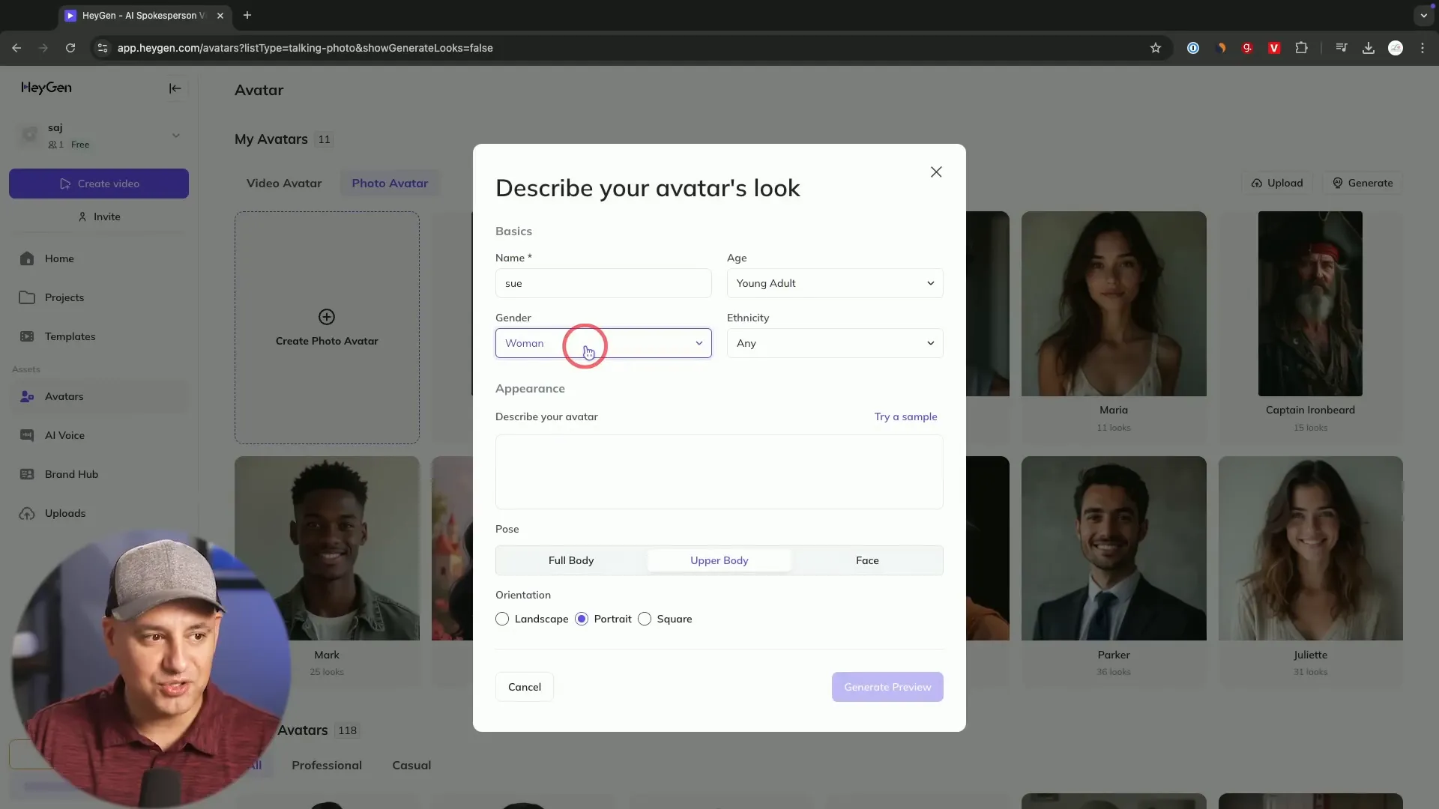The height and width of the screenshot is (809, 1439).
Task: Close the HeyGen browser tab
Action: point(220,15)
